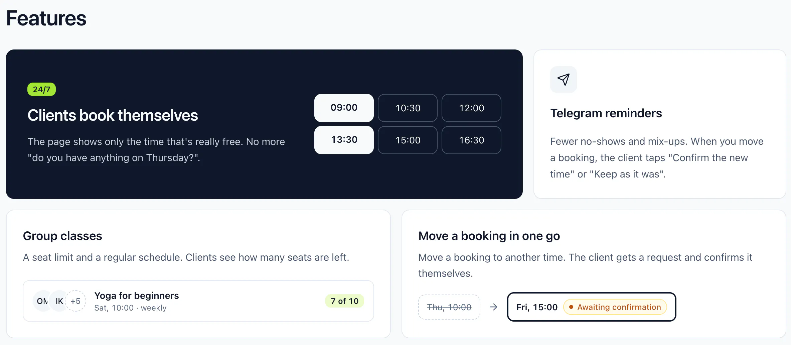Image resolution: width=791 pixels, height=345 pixels.
Task: Click the Telegram paper plane icon
Action: tap(563, 80)
